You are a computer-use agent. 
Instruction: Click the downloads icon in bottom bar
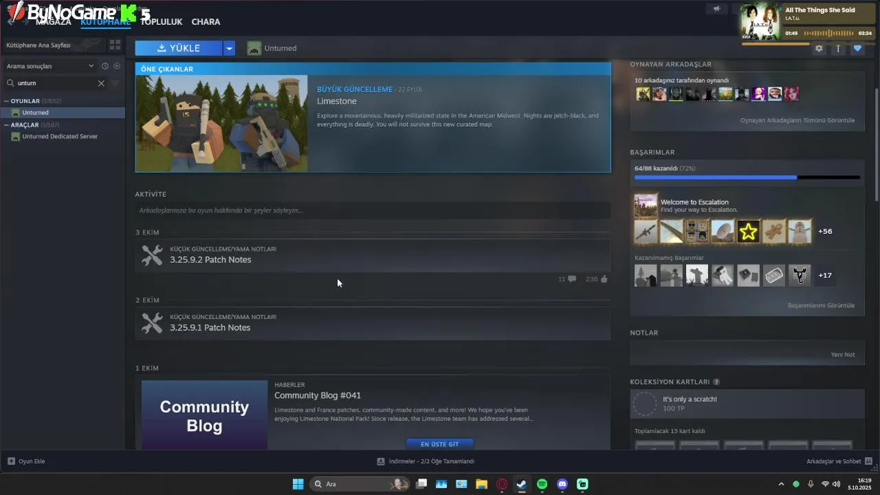[381, 461]
